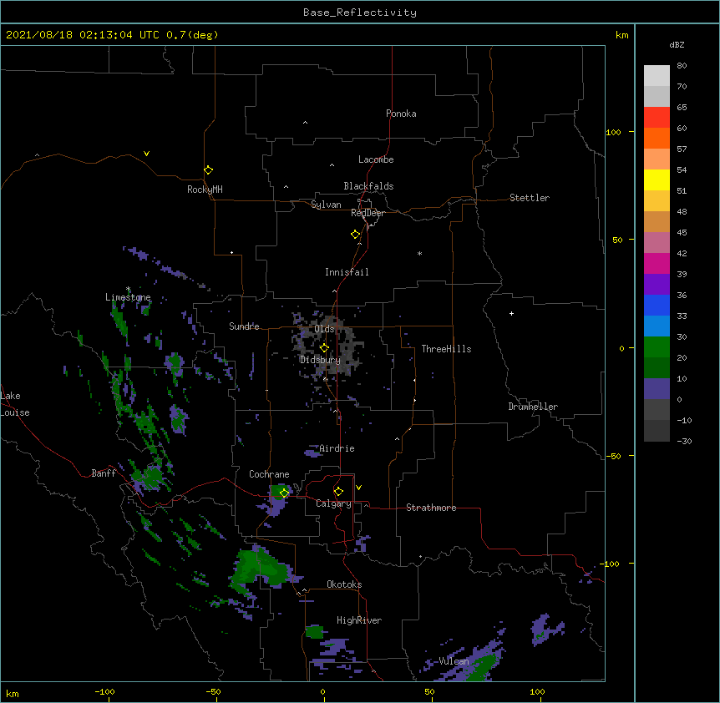Click the timestamp 2021/08/18 02:13:04 UTC
The image size is (720, 703).
pos(83,35)
